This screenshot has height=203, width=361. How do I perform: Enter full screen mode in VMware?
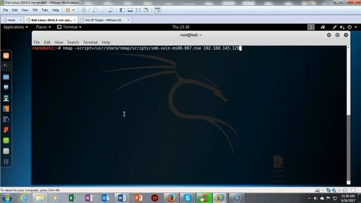[x=138, y=10]
